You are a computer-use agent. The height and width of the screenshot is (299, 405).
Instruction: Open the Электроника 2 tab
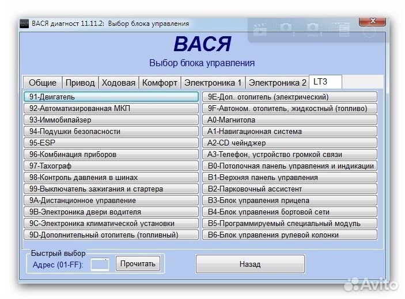277,83
